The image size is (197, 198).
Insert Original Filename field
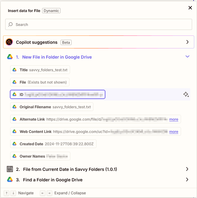(52, 107)
